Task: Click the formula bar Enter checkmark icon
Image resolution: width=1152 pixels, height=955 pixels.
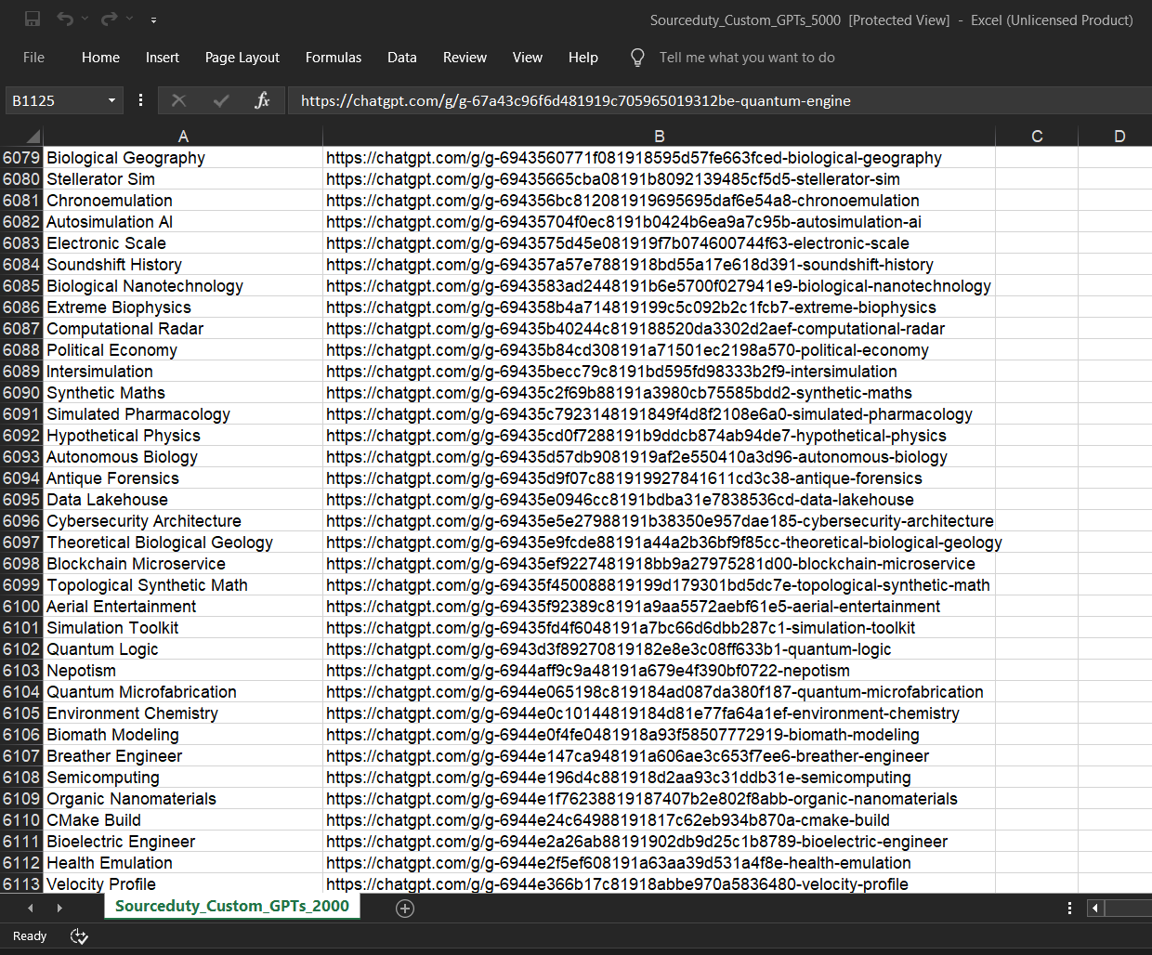Action: click(221, 100)
